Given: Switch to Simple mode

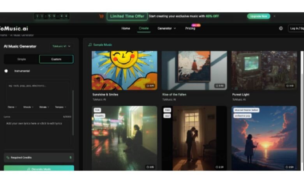Looking at the screenshot, I should pyautogui.click(x=21, y=59).
